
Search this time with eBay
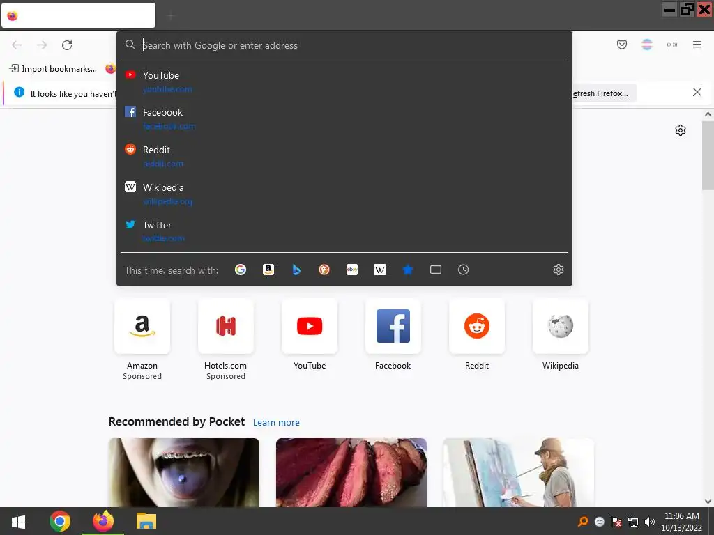pos(352,270)
